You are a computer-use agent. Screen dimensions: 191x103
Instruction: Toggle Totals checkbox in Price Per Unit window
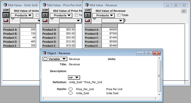[x=76, y=15]
